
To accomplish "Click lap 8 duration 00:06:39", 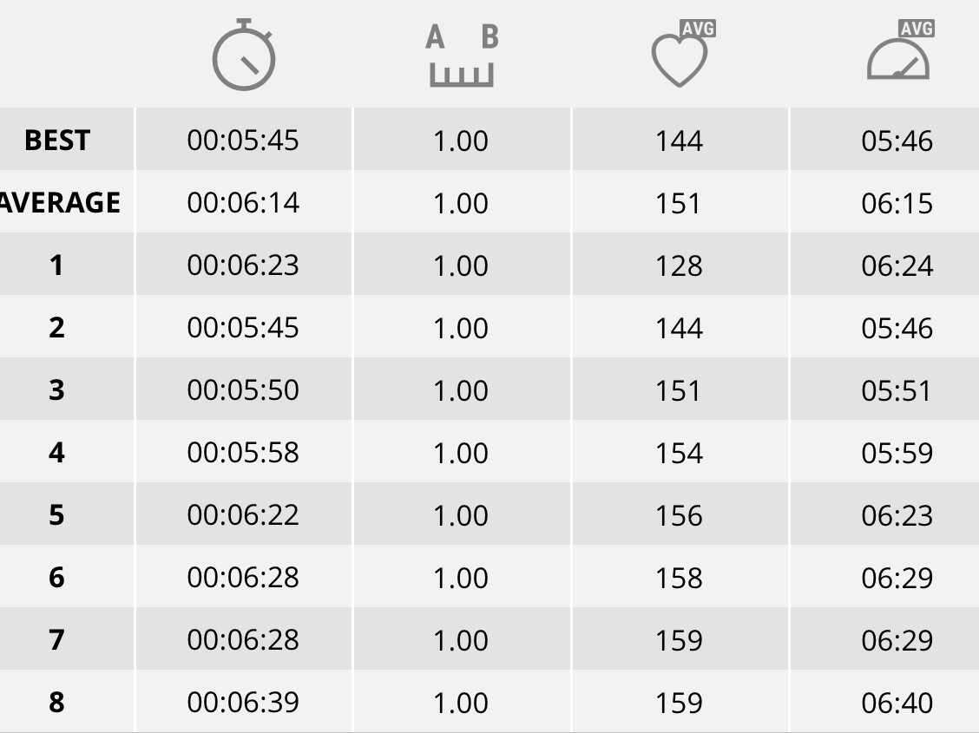I will [243, 703].
